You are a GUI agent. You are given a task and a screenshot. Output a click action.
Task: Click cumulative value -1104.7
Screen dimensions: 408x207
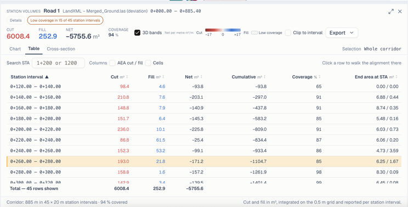coord(258,161)
